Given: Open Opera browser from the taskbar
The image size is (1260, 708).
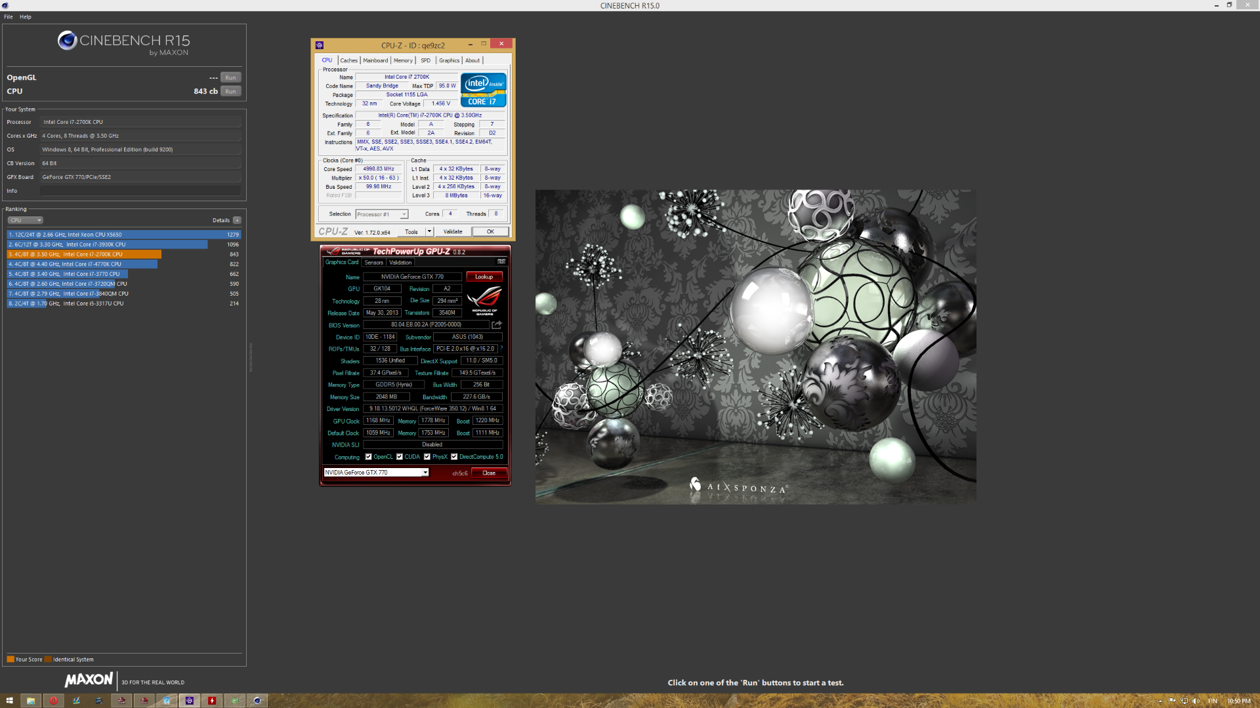Looking at the screenshot, I should (x=54, y=701).
